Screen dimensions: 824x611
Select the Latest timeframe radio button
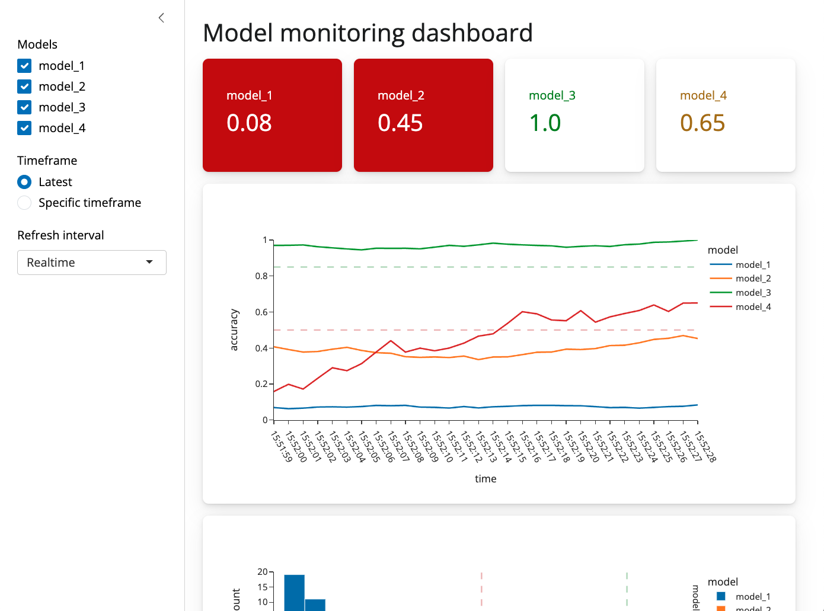24,182
